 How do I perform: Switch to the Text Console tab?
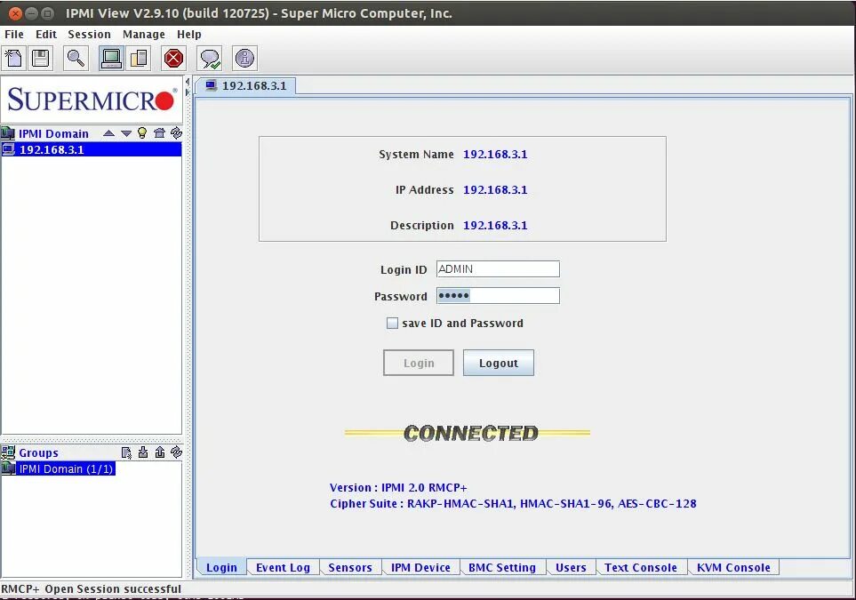click(x=641, y=567)
